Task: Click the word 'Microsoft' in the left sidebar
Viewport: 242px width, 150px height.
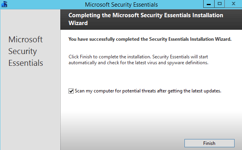Action: 25,40
